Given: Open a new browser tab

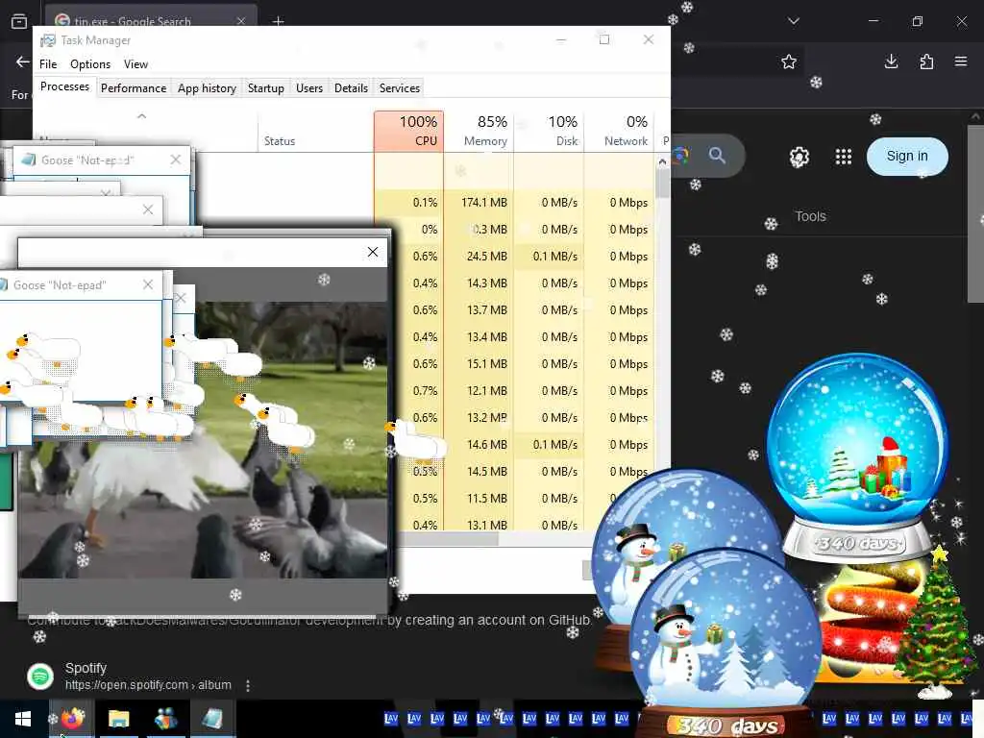Looking at the screenshot, I should coord(278,21).
